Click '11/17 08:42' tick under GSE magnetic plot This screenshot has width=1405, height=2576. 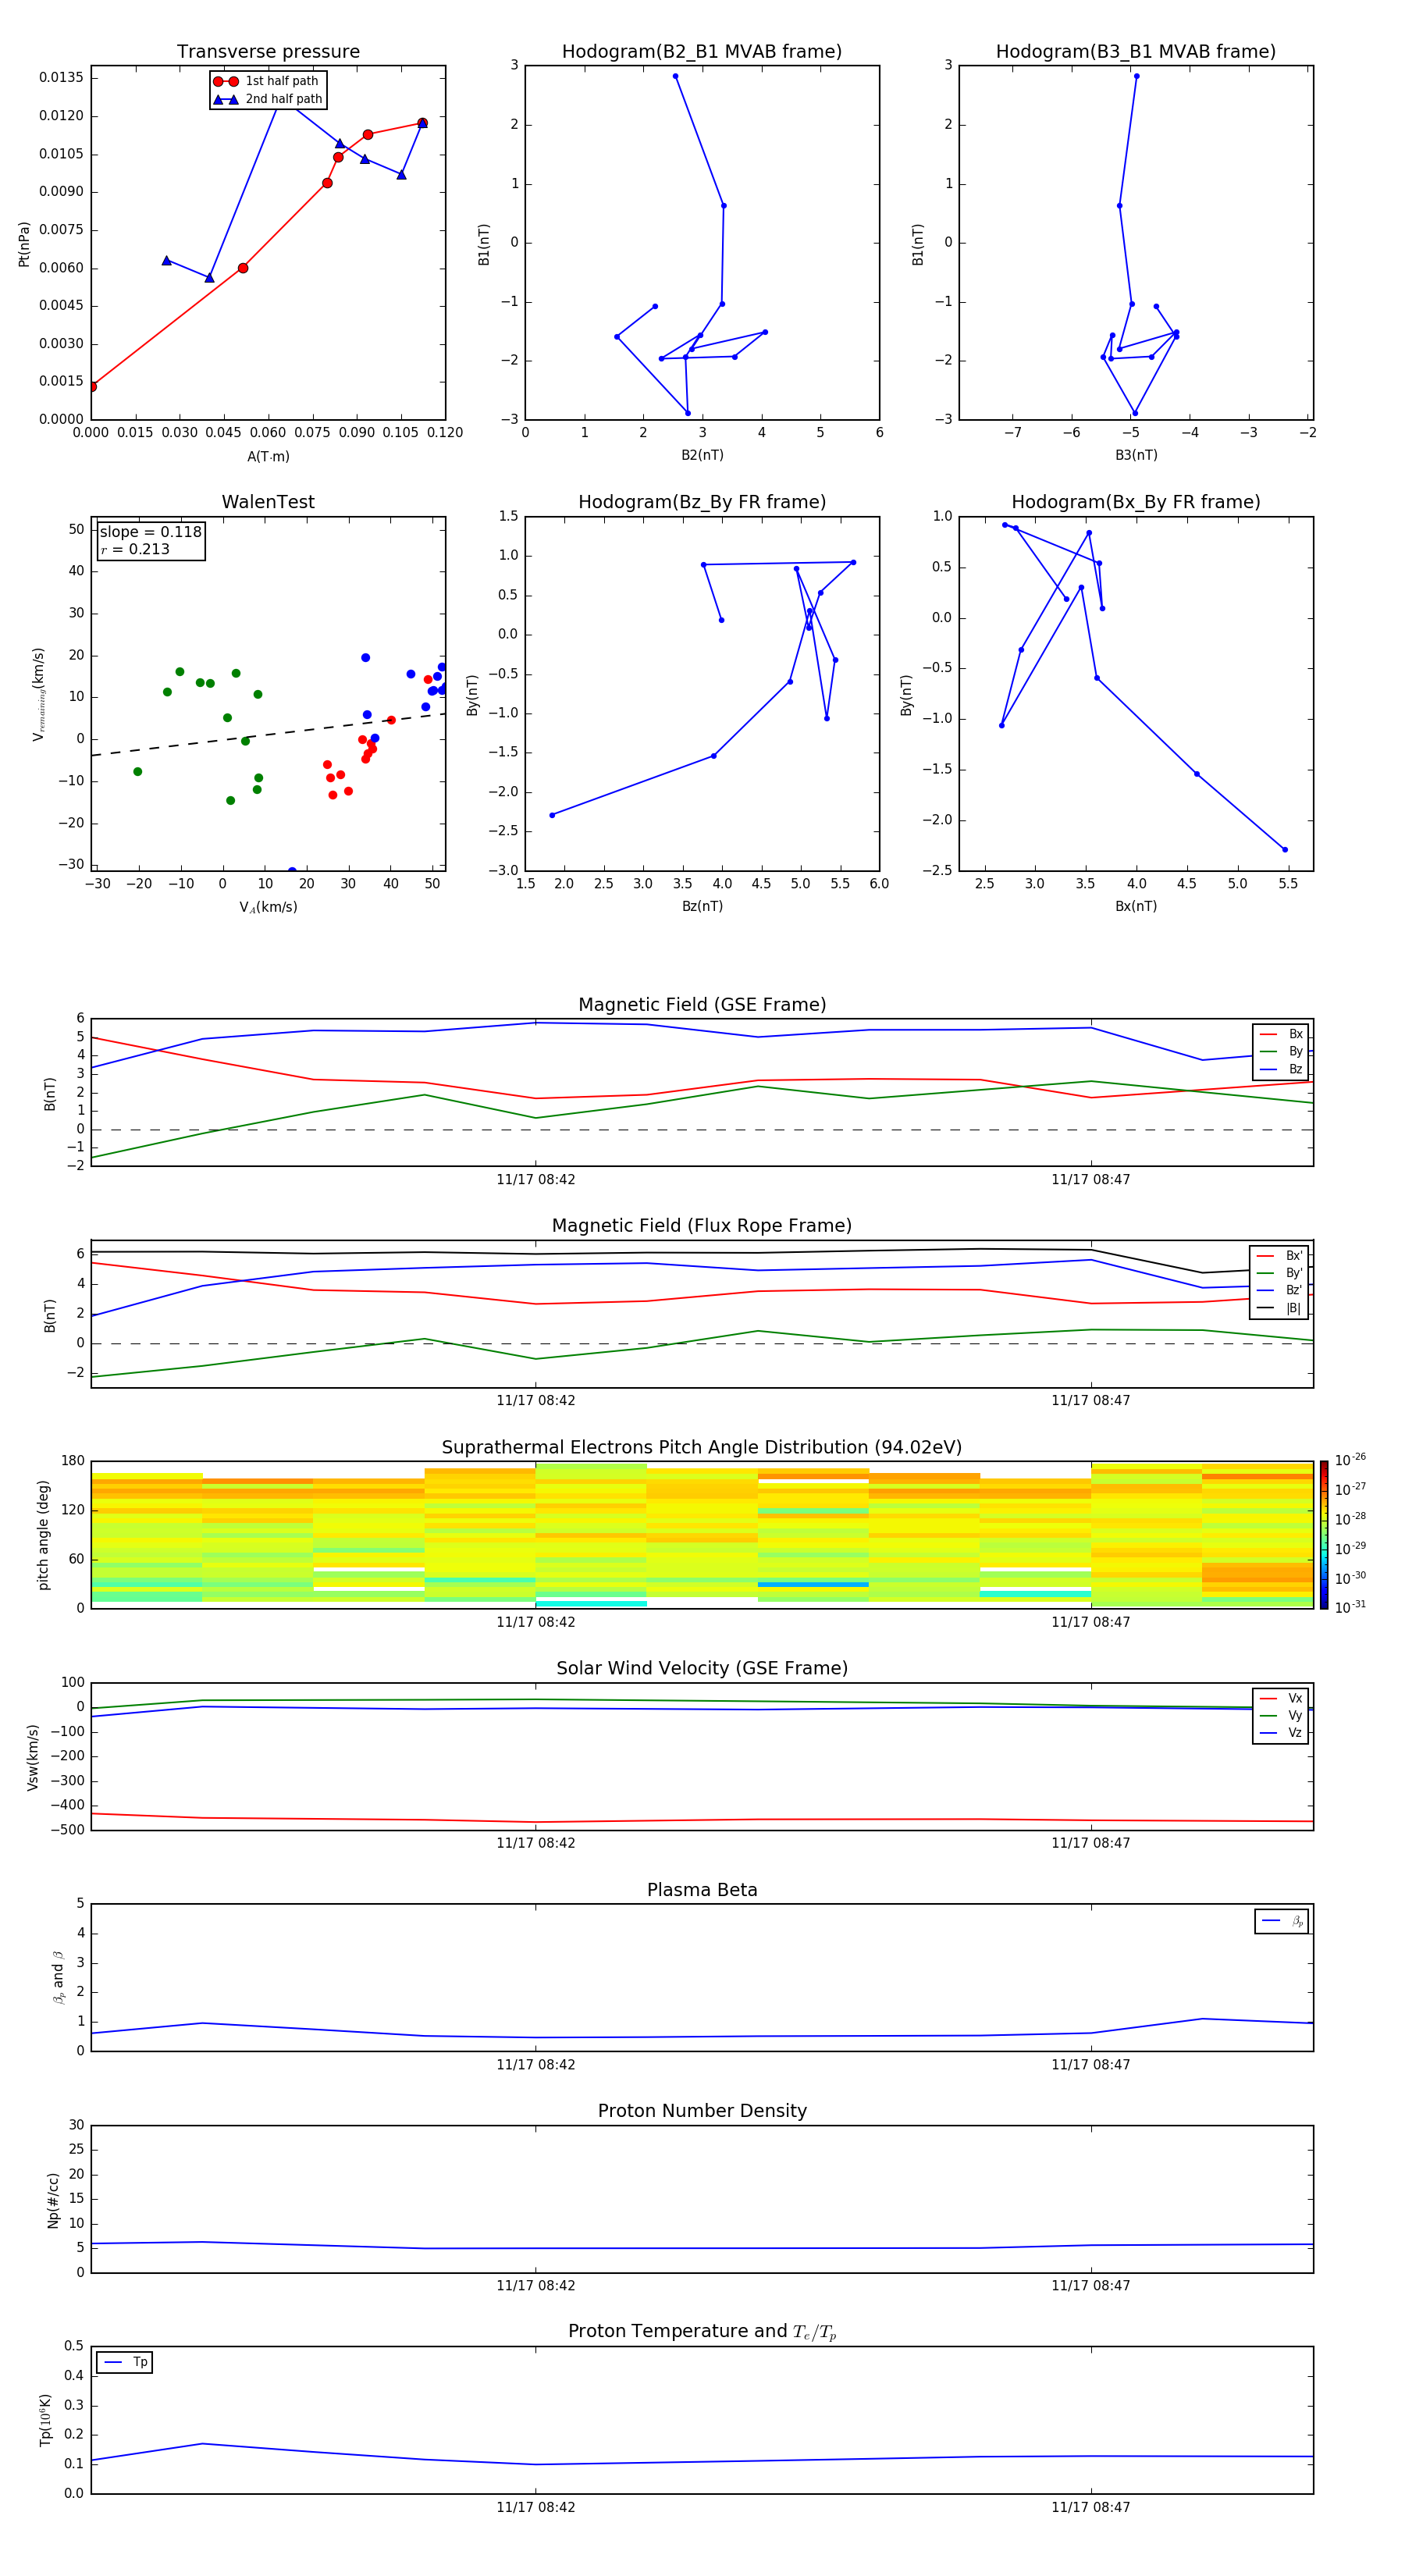pos(536,1180)
